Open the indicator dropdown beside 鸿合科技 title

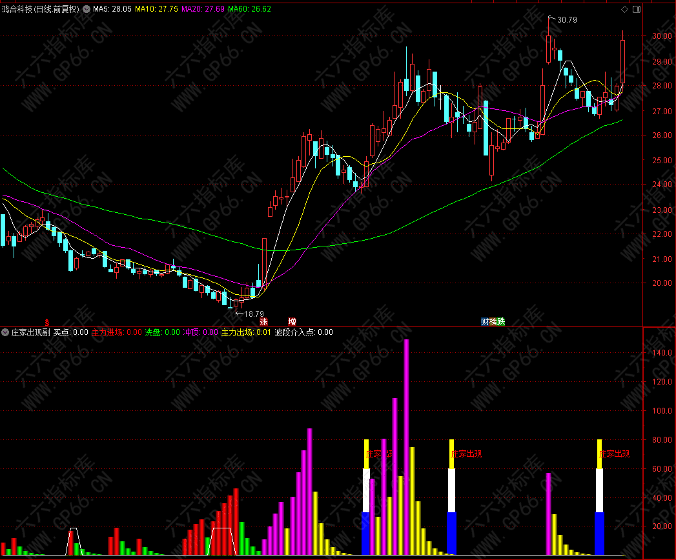click(x=87, y=9)
